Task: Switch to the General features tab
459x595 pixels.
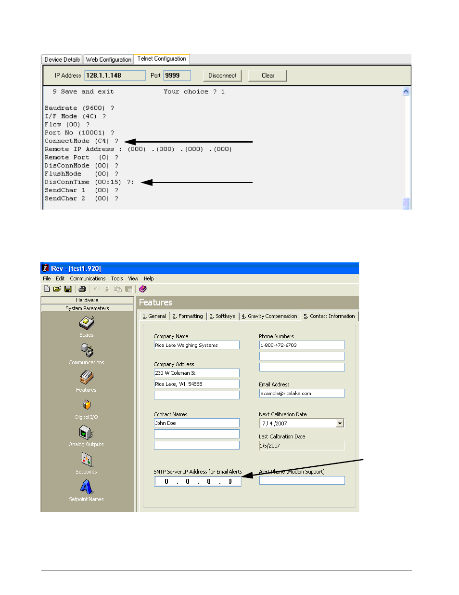Action: pos(154,317)
